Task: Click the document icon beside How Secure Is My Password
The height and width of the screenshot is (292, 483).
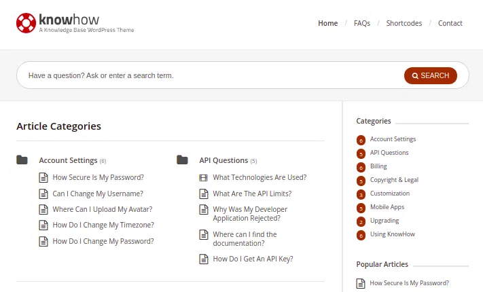Action: point(43,178)
